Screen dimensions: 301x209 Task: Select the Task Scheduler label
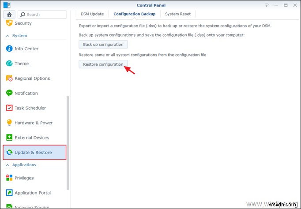(x=30, y=108)
